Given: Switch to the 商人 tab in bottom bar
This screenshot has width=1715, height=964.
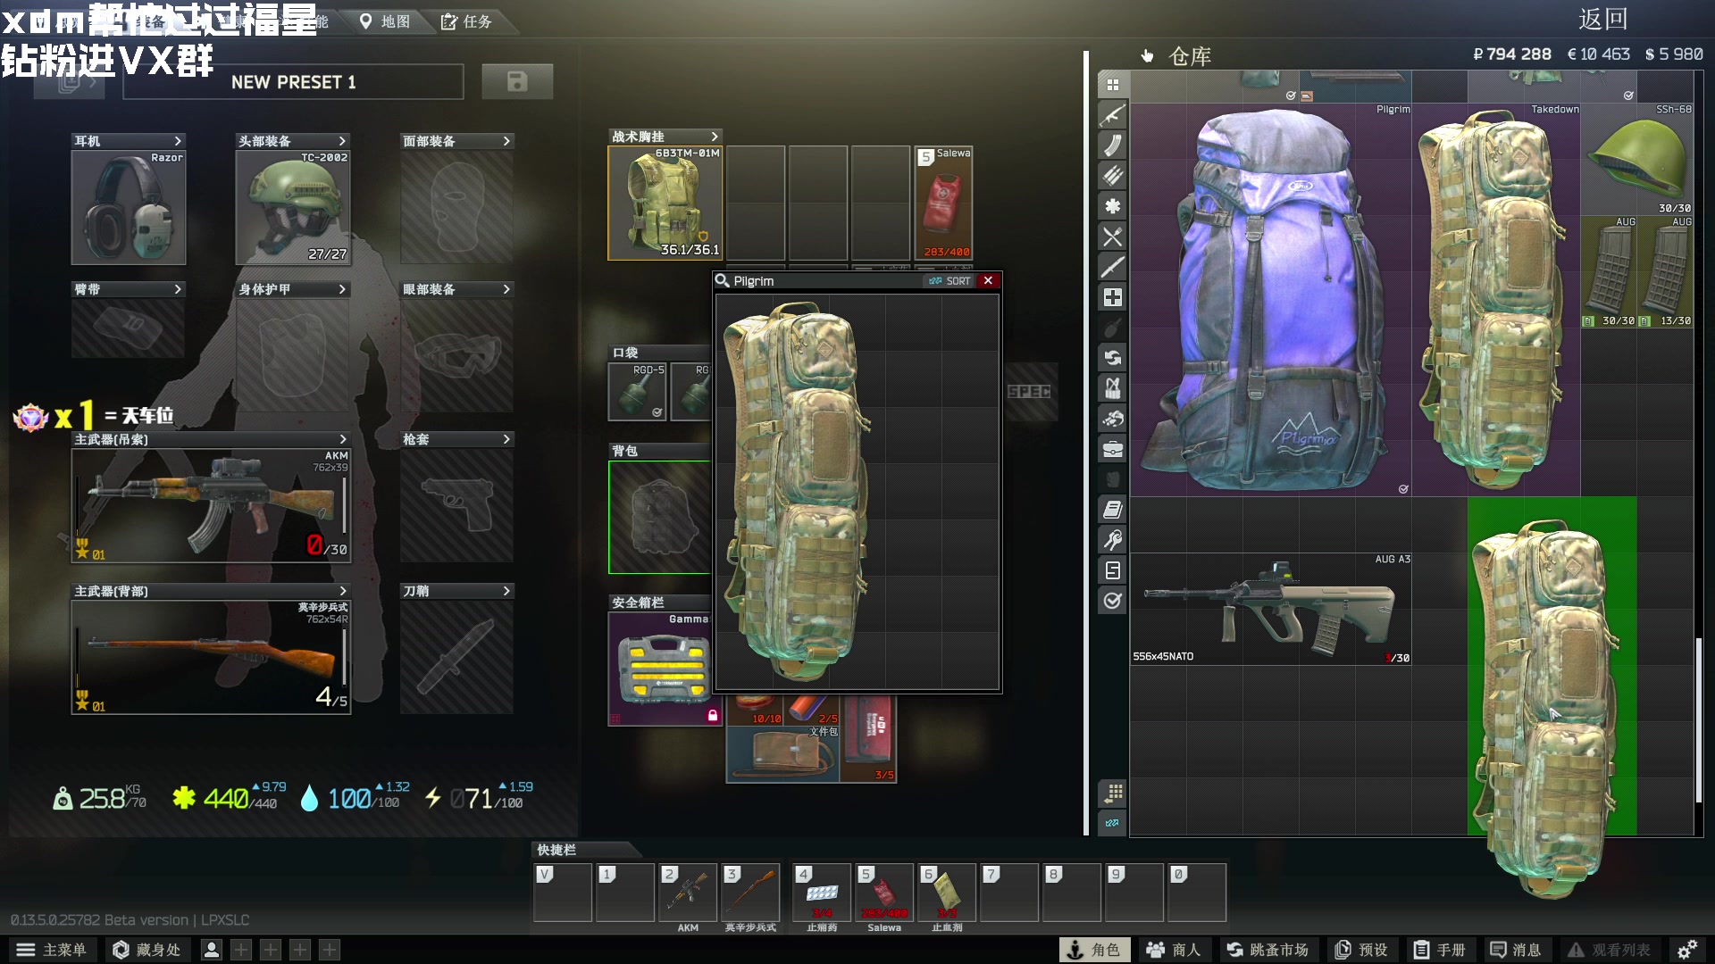Looking at the screenshot, I should pos(1174,950).
